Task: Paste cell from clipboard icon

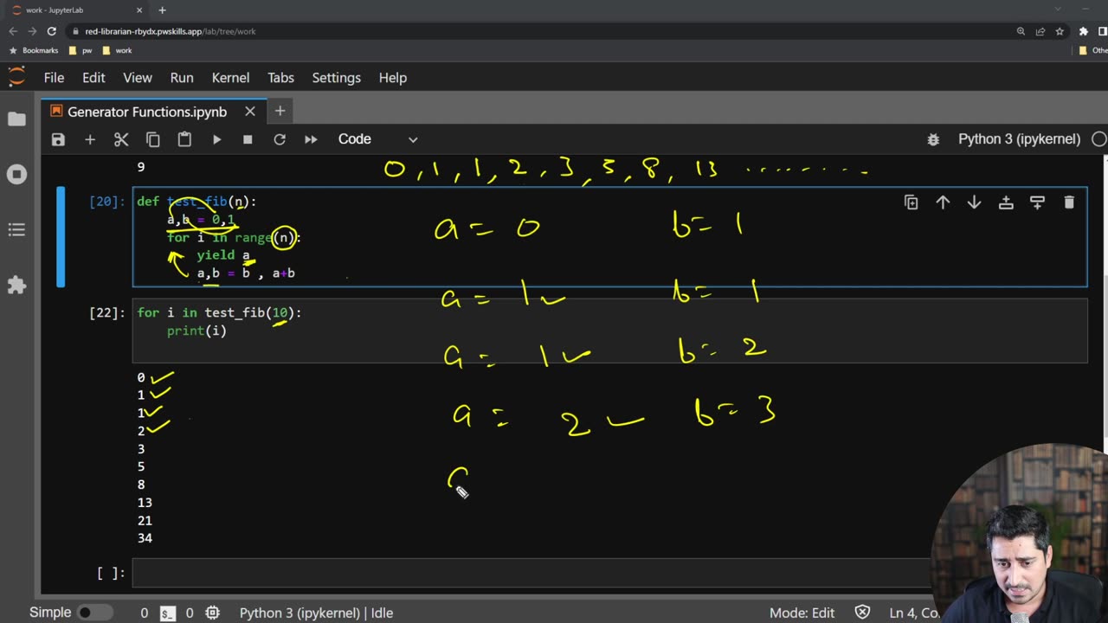Action: (184, 139)
